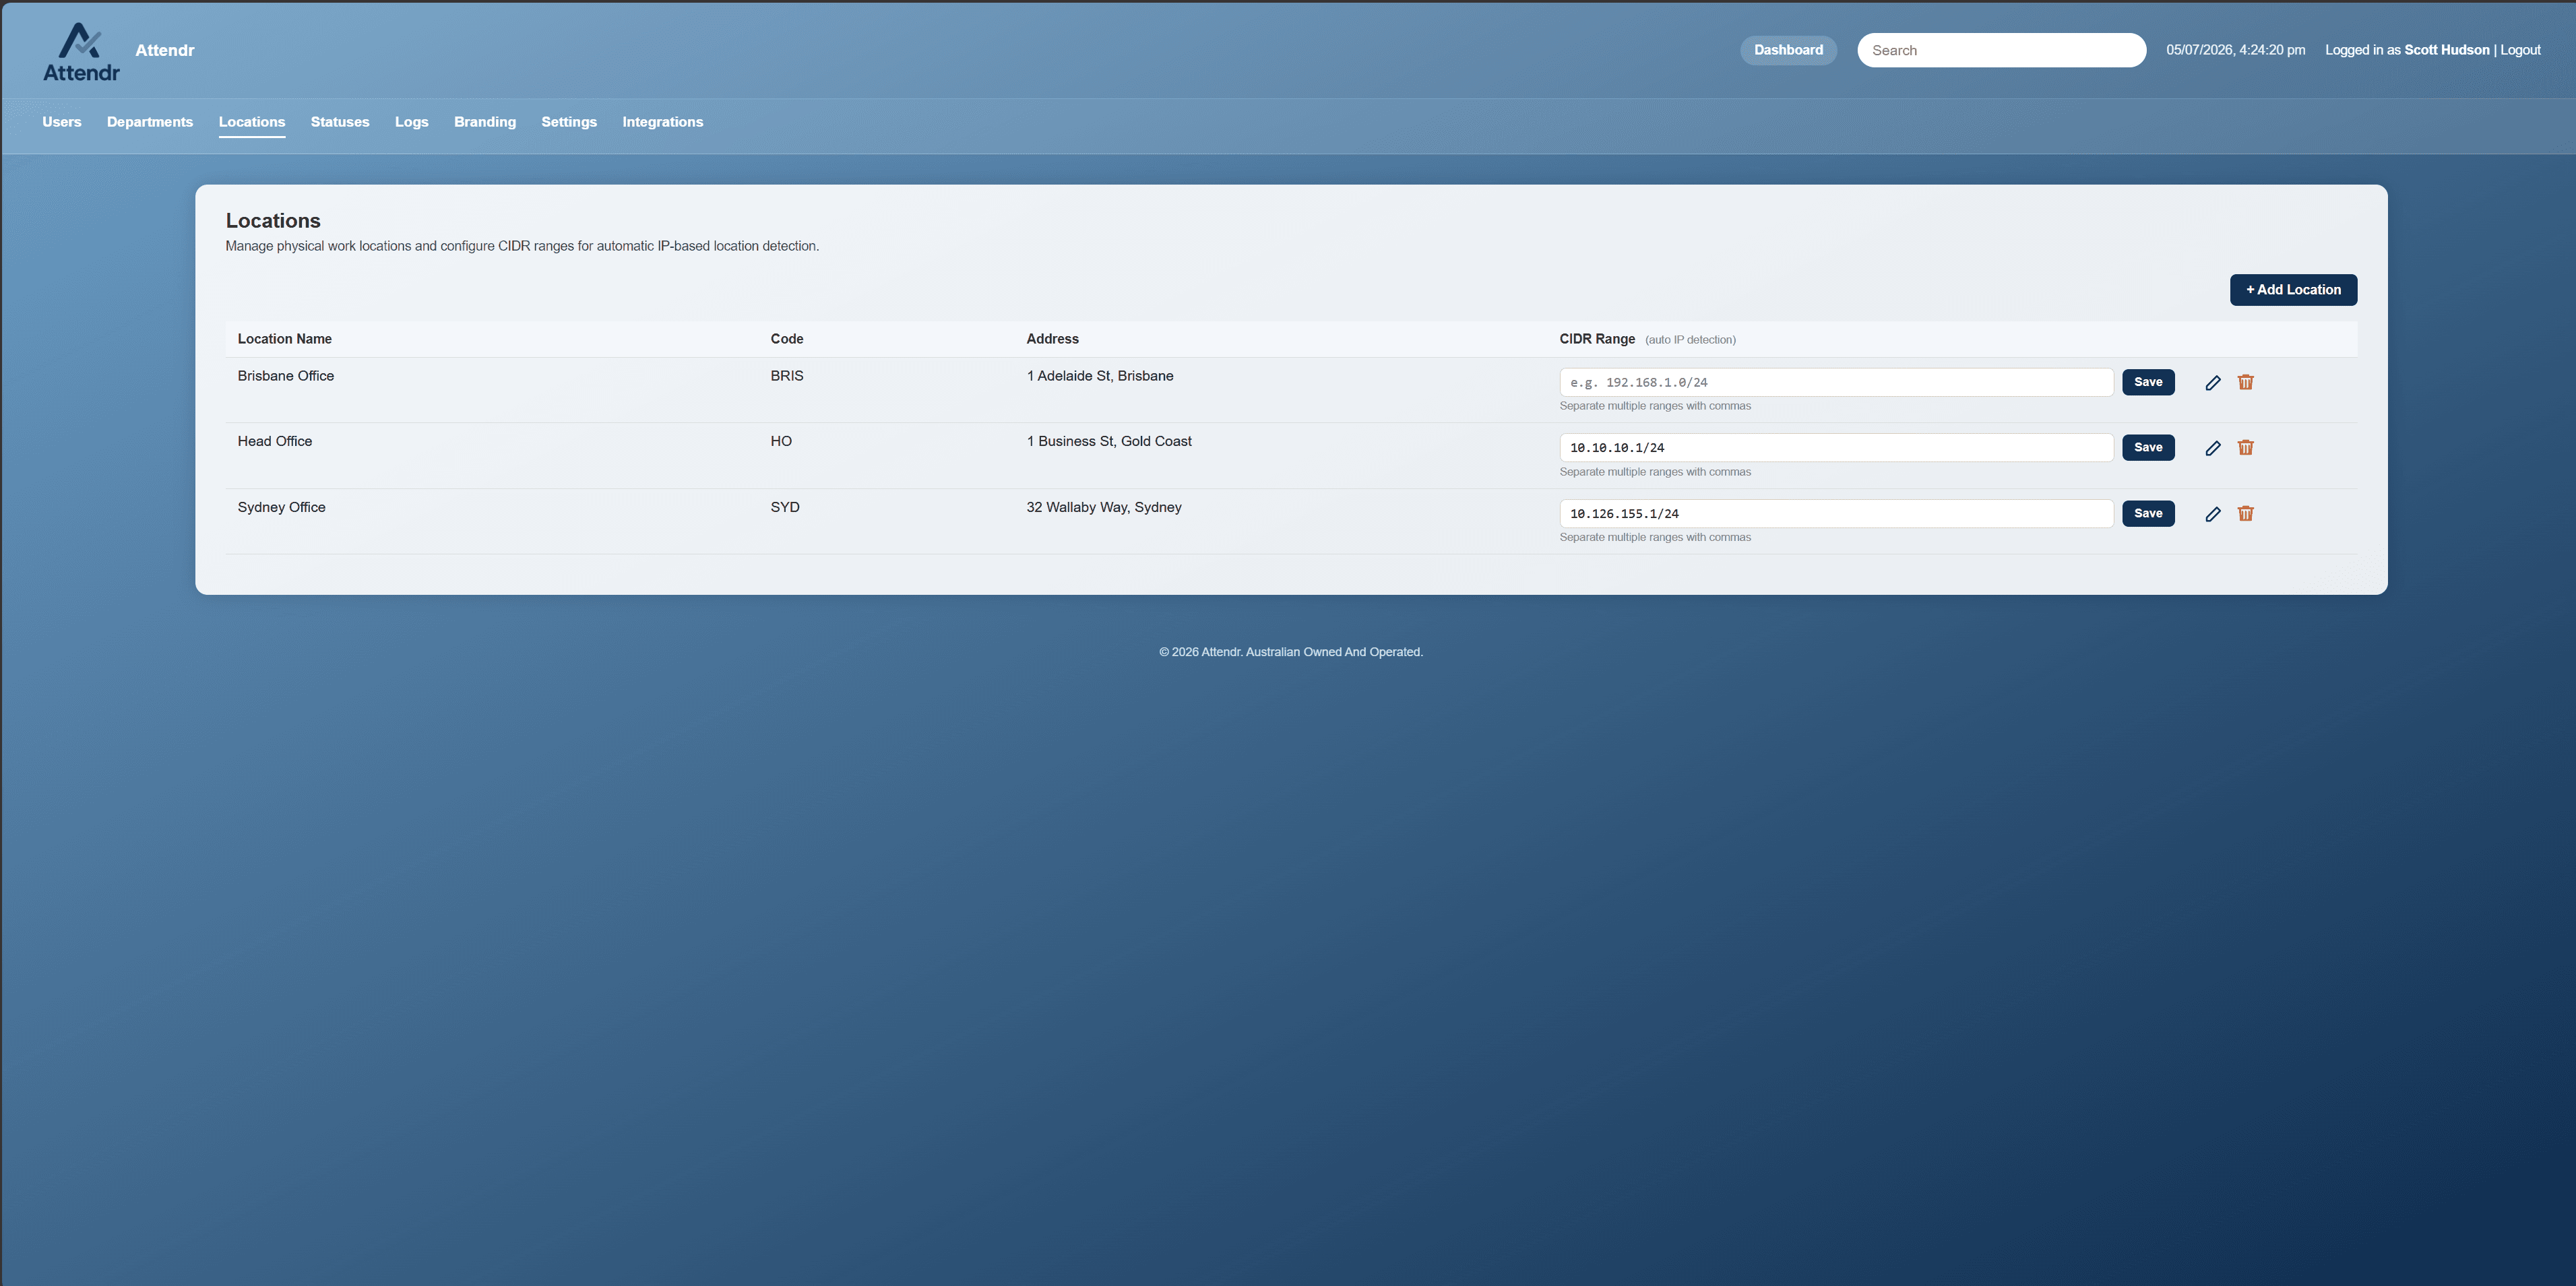This screenshot has width=2576, height=1286.
Task: Delete the Head Office location with trash icon
Action: tap(2246, 448)
